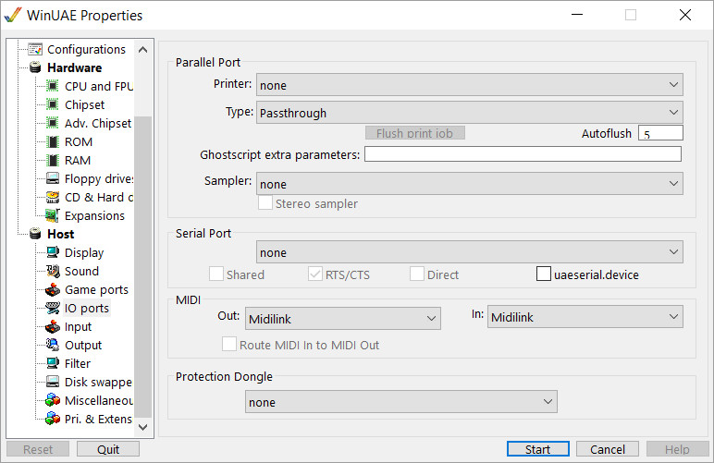714x463 pixels.
Task: Select Configurations in the tree
Action: tap(86, 49)
